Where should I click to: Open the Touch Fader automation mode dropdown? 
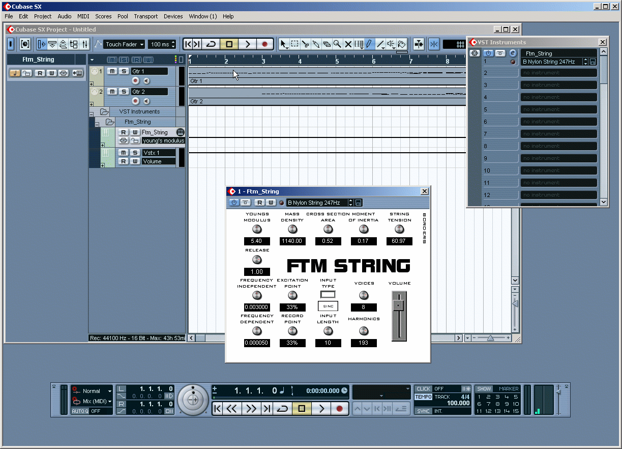pos(125,44)
